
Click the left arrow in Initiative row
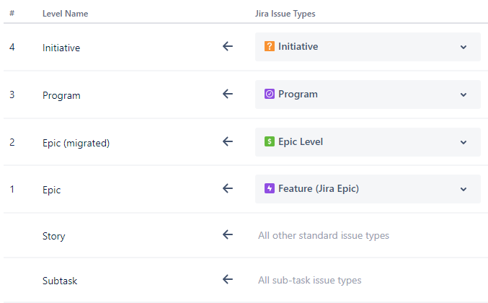pyautogui.click(x=228, y=46)
